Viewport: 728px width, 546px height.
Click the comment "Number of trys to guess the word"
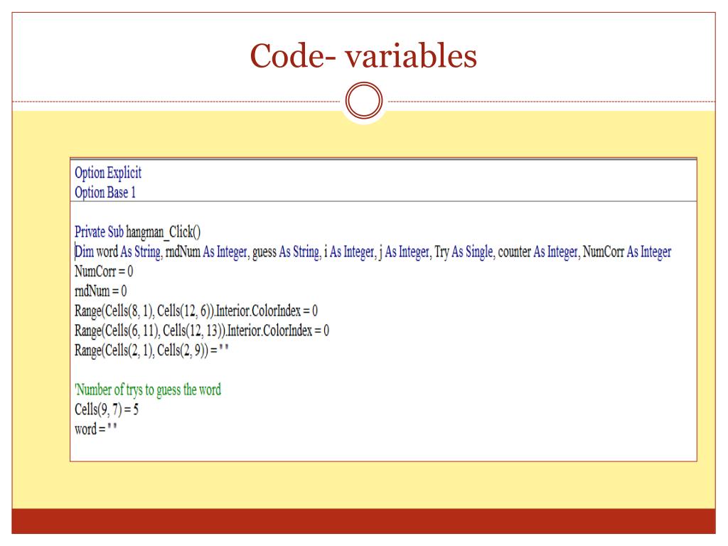[x=148, y=390]
